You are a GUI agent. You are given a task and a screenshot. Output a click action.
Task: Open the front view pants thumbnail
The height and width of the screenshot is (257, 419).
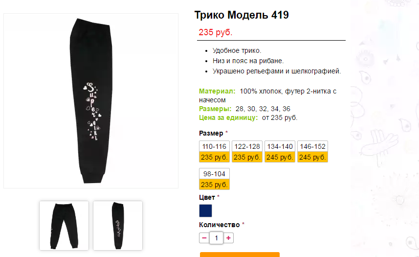pos(64,226)
